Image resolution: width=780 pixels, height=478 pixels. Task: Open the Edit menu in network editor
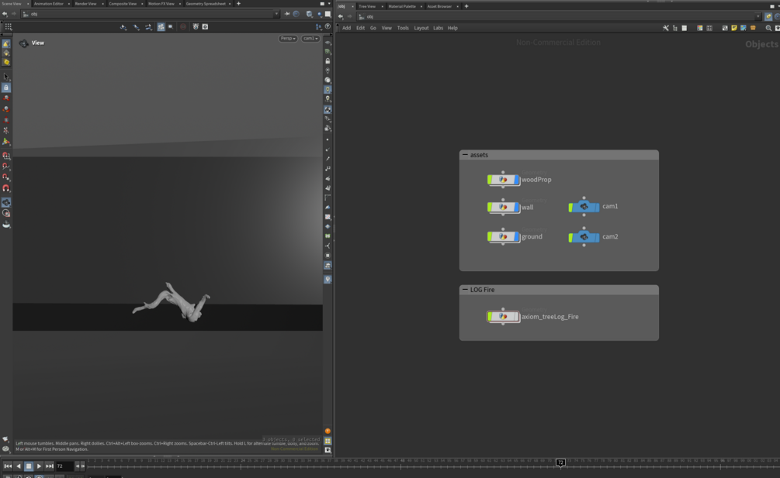click(360, 28)
